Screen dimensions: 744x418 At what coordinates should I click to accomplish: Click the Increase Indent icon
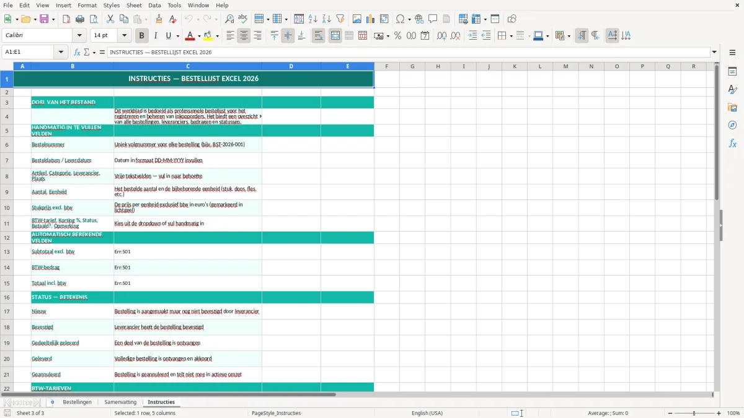[472, 36]
